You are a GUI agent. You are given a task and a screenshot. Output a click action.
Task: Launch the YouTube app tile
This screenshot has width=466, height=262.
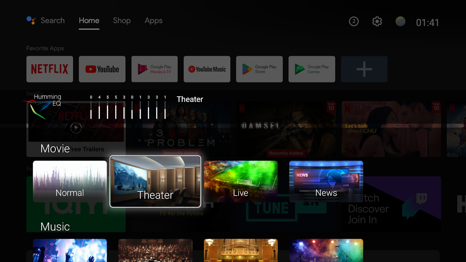tap(102, 69)
